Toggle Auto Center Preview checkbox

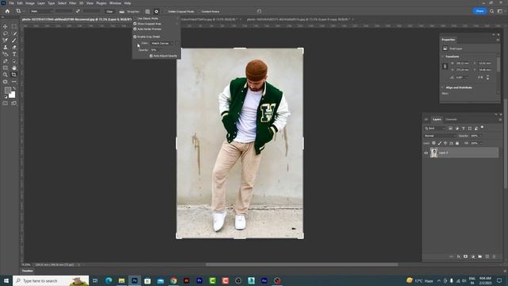(135, 29)
